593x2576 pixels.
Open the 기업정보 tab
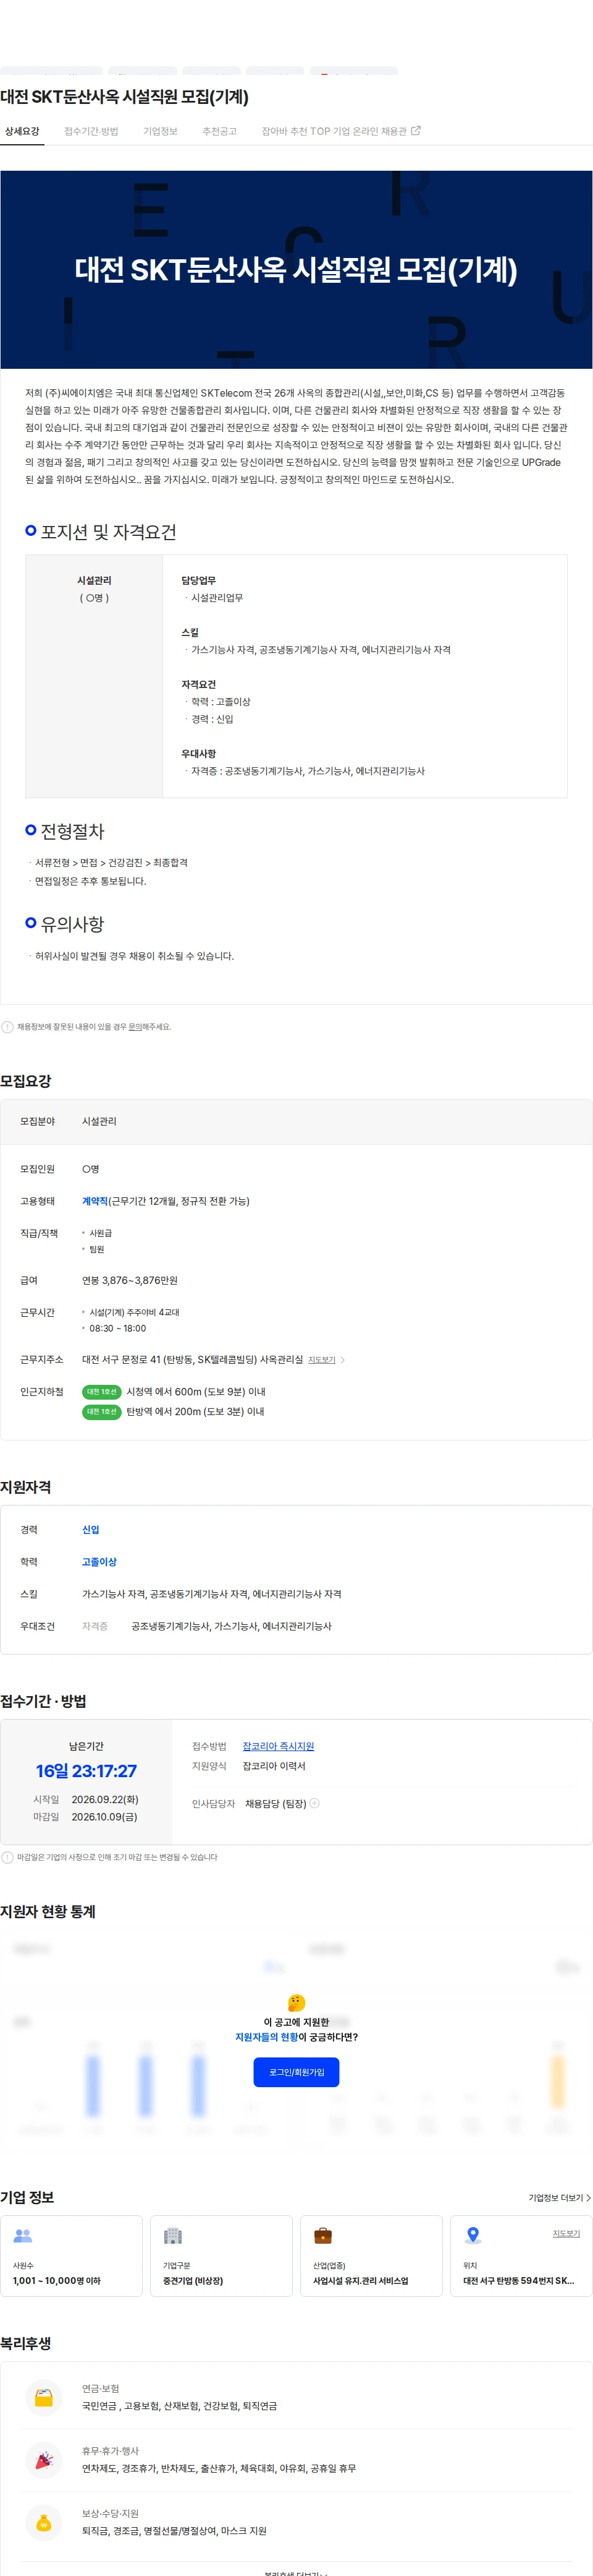coord(160,131)
